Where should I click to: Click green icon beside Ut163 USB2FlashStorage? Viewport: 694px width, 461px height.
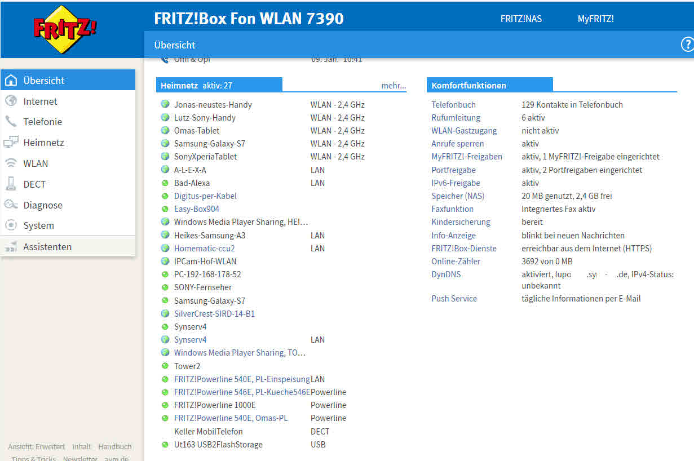pos(165,445)
